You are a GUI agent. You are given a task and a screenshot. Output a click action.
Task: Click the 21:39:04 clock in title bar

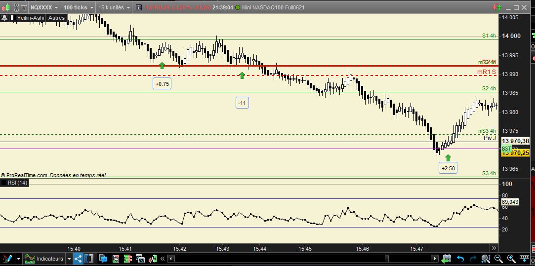222,7
